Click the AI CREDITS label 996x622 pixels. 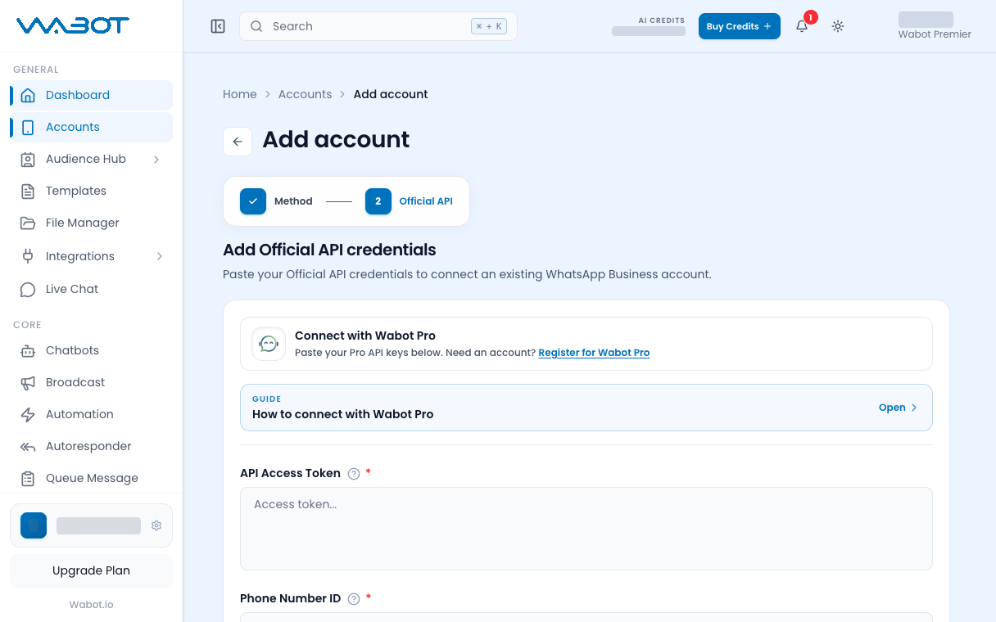(662, 20)
